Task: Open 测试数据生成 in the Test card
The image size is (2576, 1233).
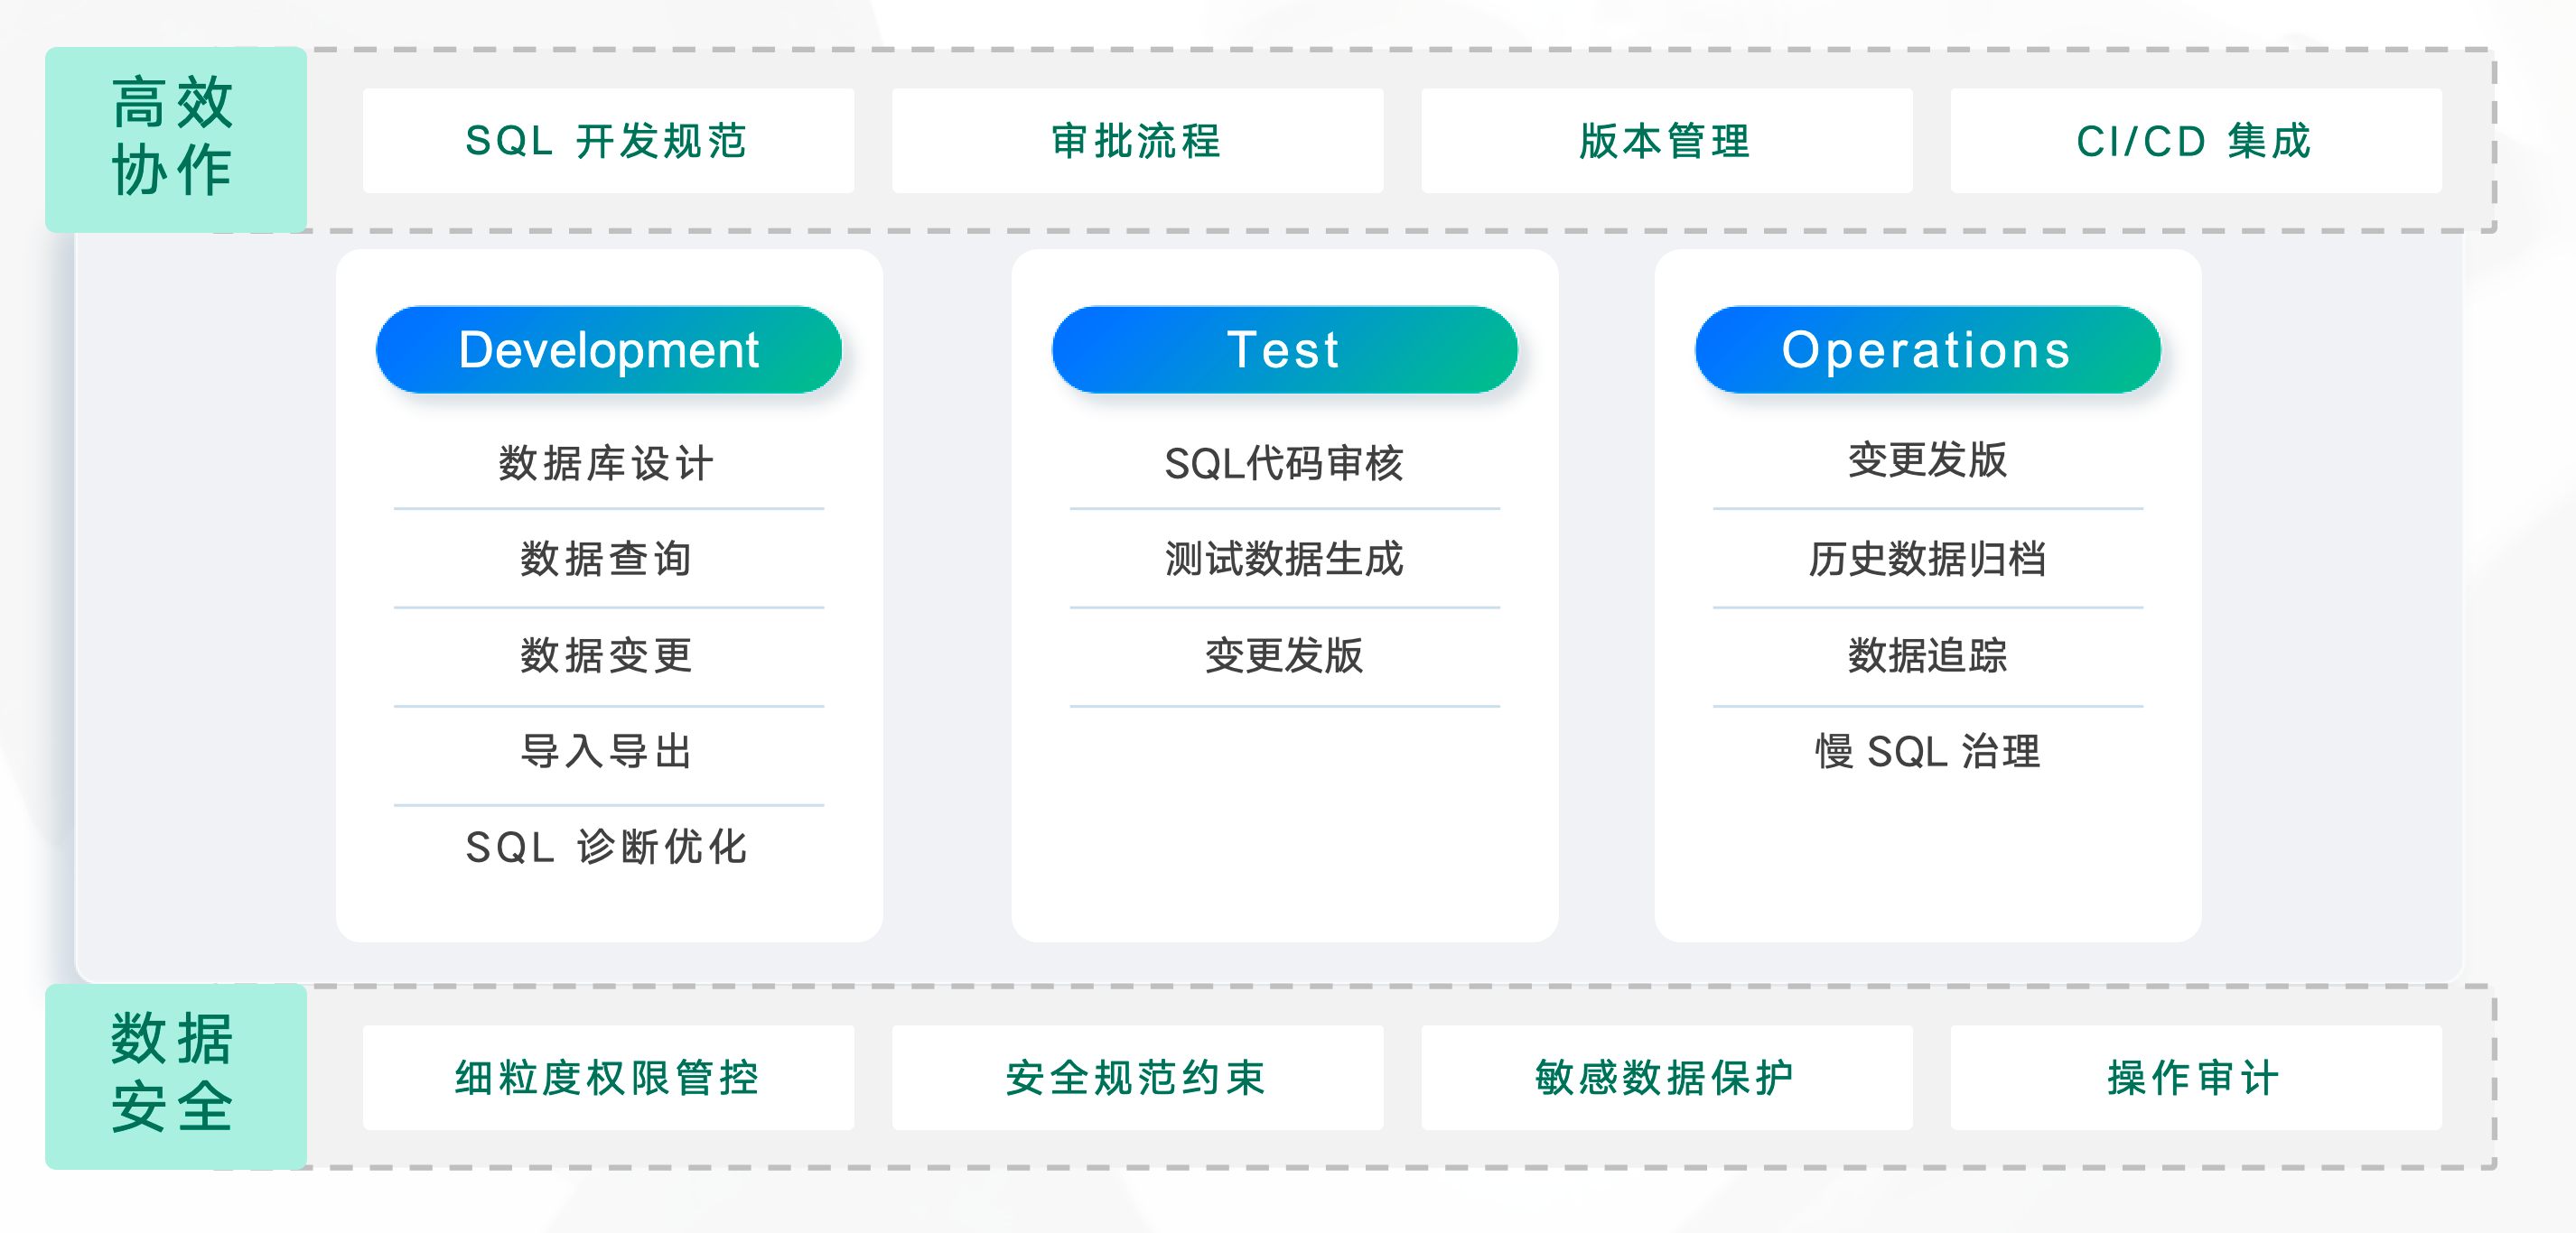Action: pos(1284,559)
